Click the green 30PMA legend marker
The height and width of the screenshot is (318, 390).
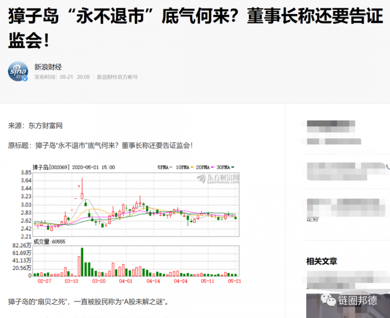232,167
